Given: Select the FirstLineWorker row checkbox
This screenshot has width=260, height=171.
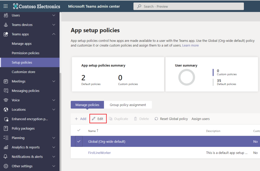Looking at the screenshot, I should [79, 153].
